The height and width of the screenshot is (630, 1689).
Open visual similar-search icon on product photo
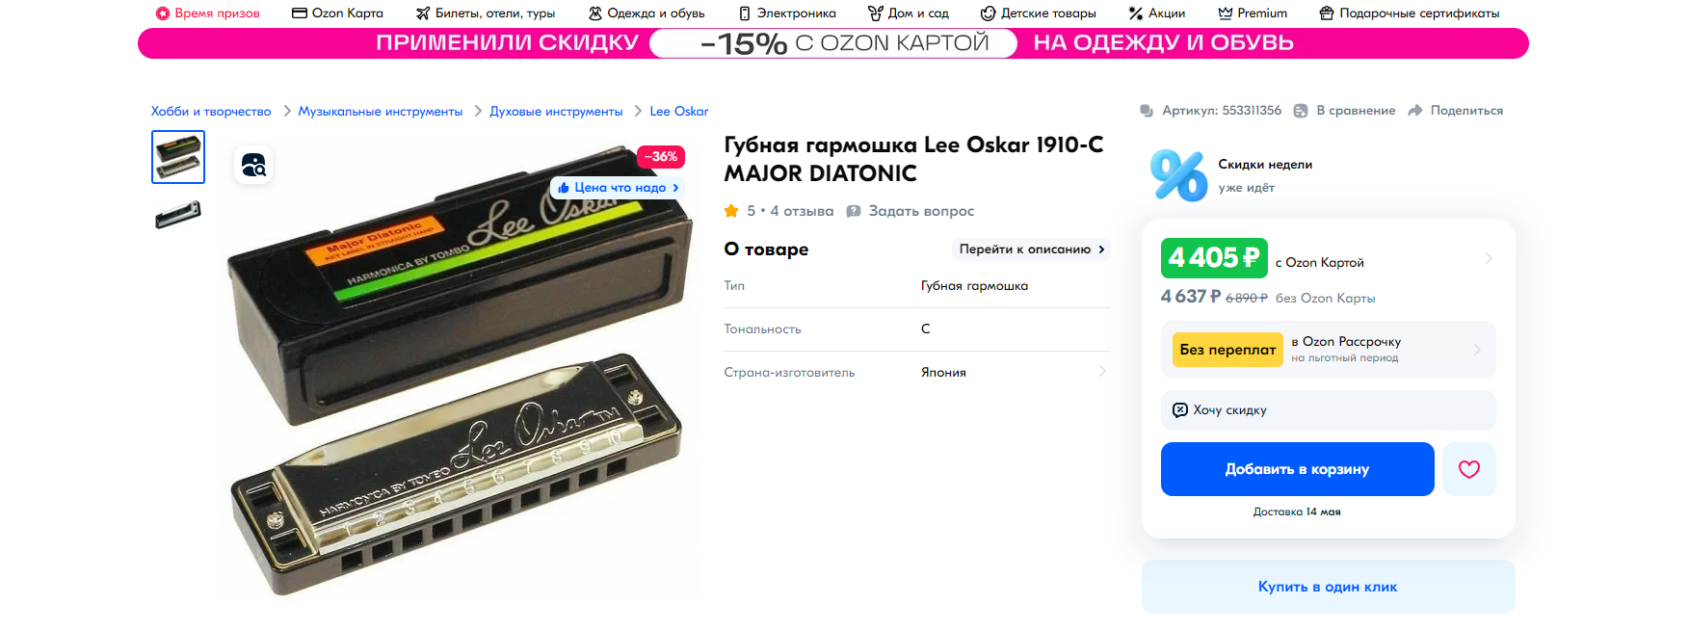click(253, 165)
